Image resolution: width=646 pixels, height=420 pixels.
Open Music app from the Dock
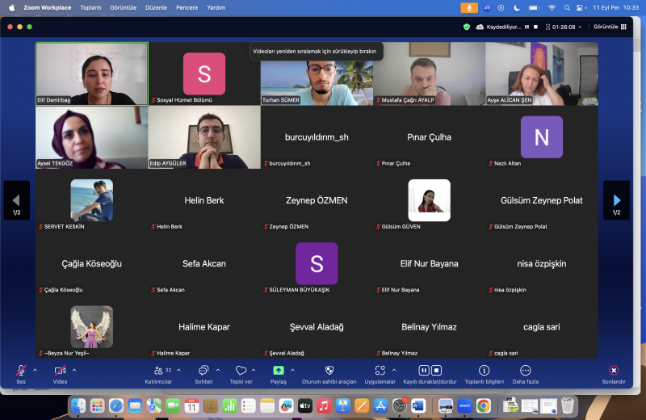tap(324, 406)
